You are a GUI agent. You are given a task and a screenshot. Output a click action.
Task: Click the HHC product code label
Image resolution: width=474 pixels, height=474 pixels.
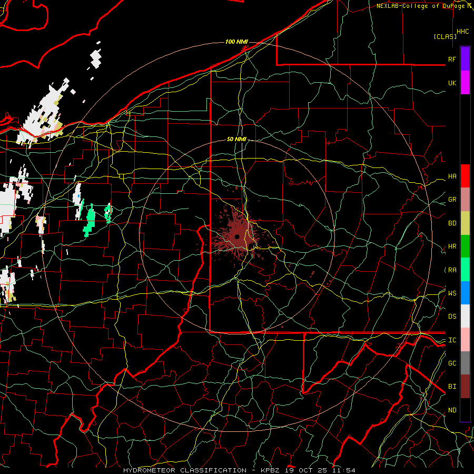click(462, 32)
